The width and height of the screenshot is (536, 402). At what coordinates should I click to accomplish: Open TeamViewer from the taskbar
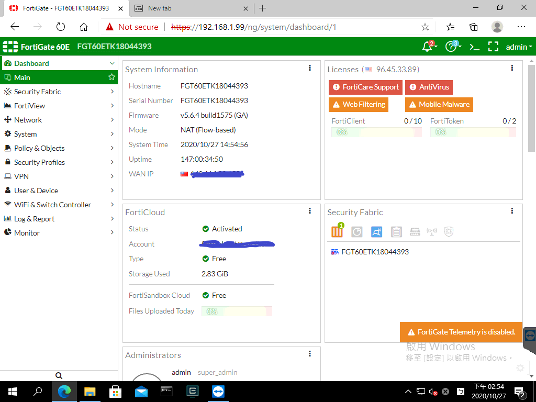[x=218, y=392]
